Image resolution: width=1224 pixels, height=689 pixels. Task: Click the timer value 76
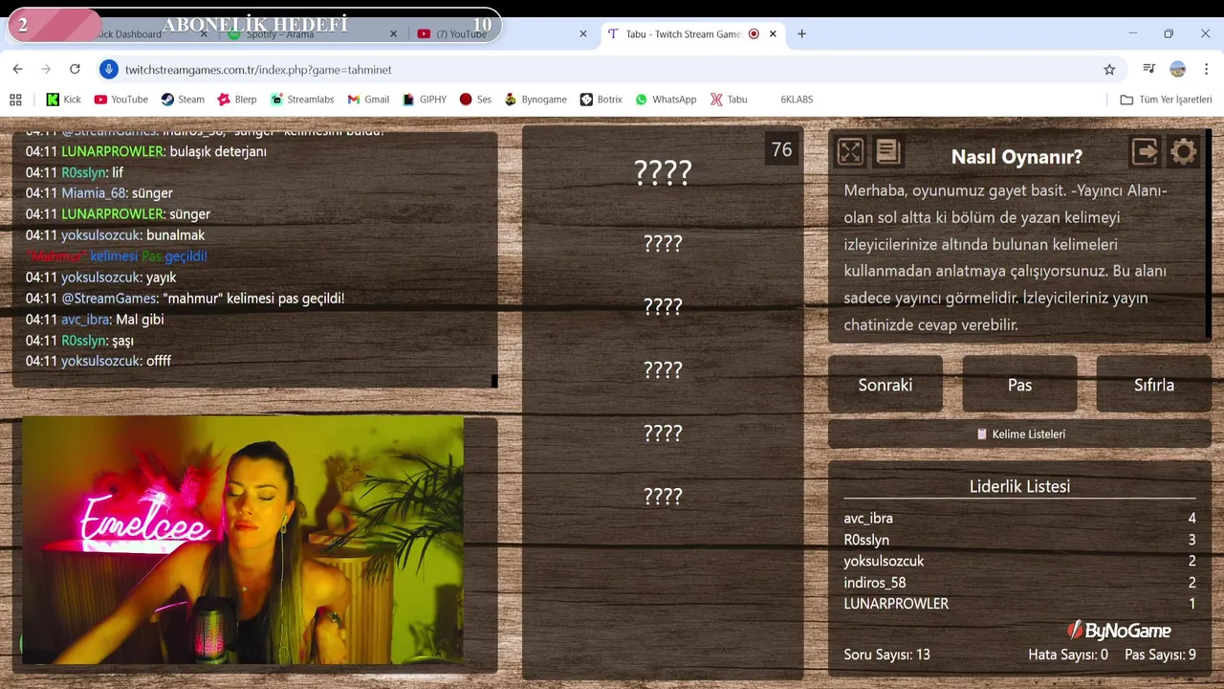coord(781,149)
